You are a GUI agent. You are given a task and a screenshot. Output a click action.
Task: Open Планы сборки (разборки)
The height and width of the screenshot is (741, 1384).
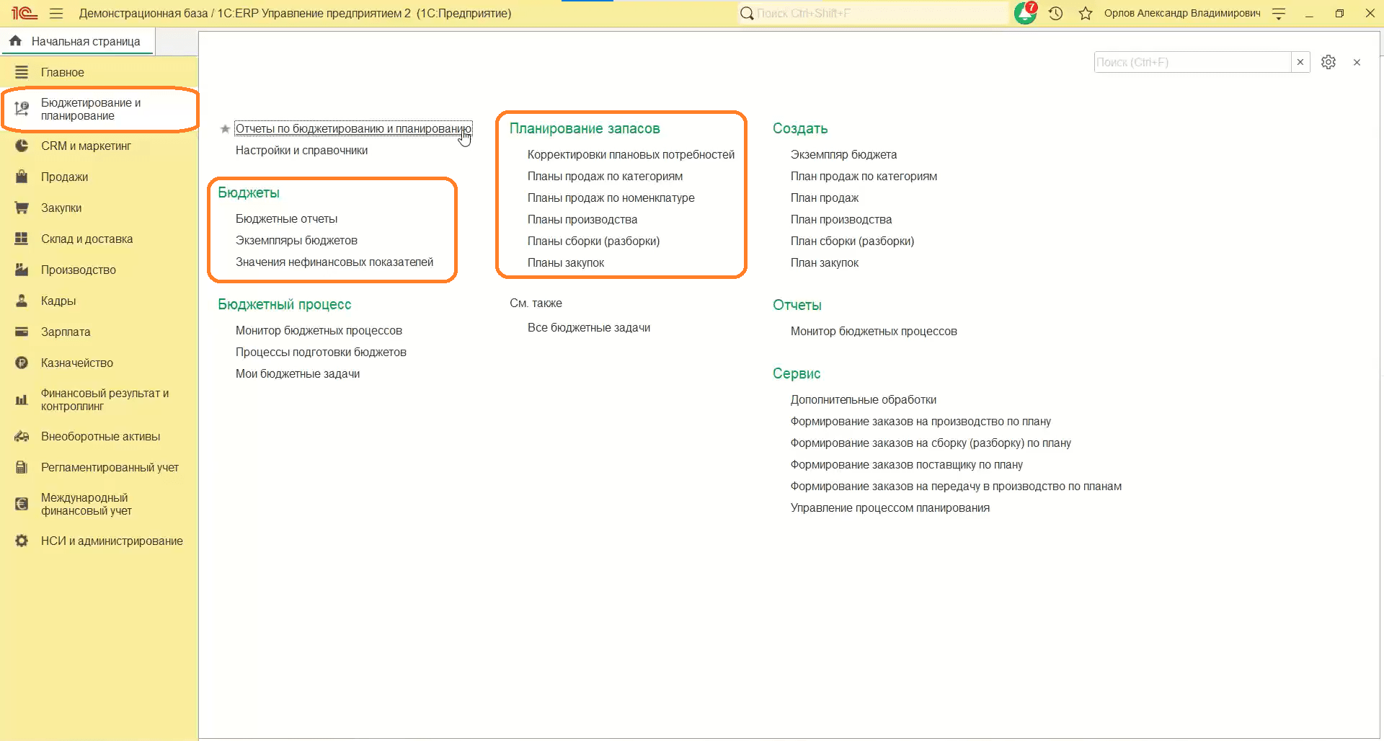(x=593, y=241)
